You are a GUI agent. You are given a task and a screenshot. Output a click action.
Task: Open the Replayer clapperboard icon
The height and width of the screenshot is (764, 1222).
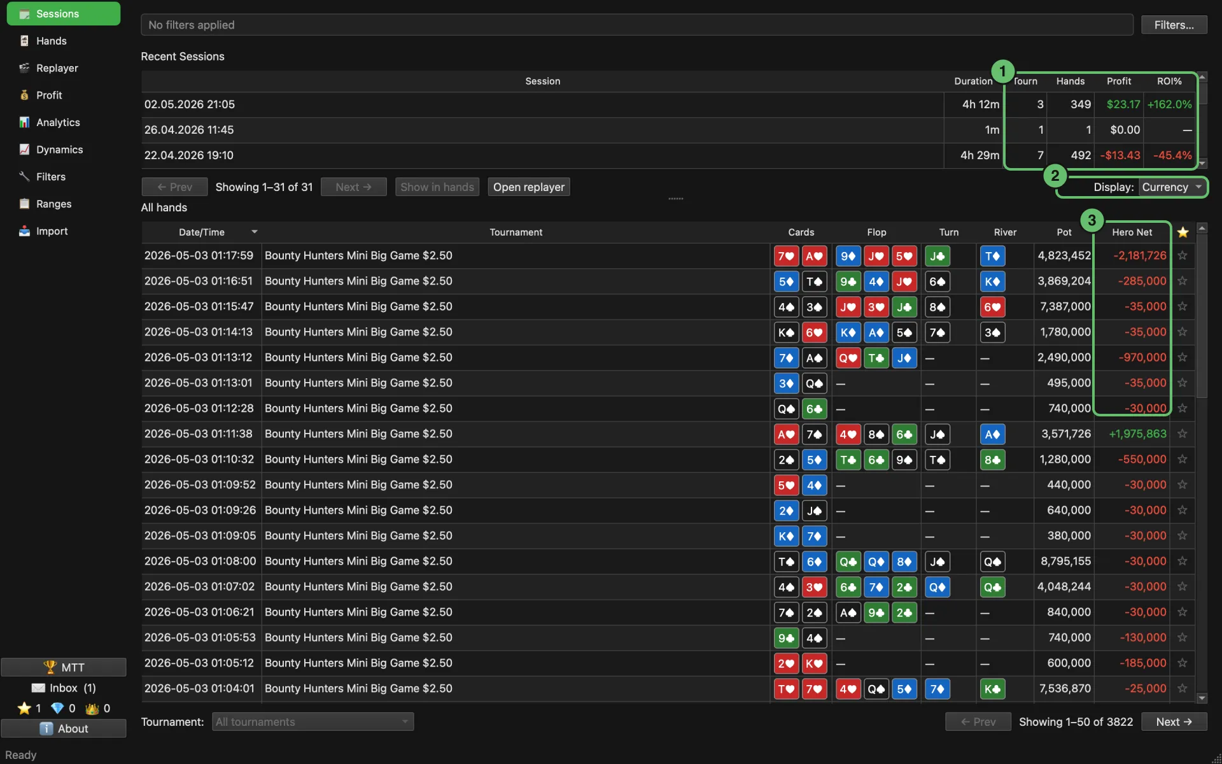(x=24, y=68)
